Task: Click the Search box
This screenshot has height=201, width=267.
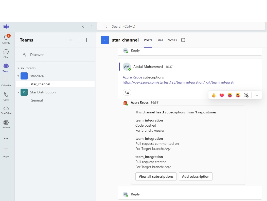Action: 181,26
